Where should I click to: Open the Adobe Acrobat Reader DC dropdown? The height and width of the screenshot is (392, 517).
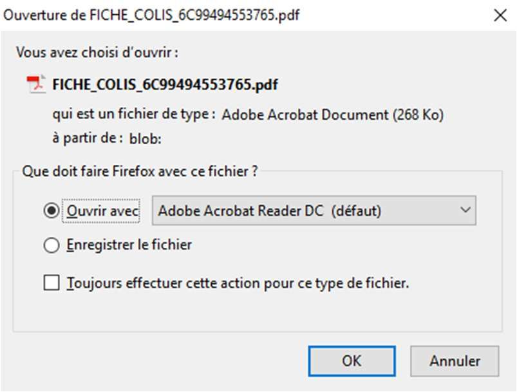coord(314,210)
